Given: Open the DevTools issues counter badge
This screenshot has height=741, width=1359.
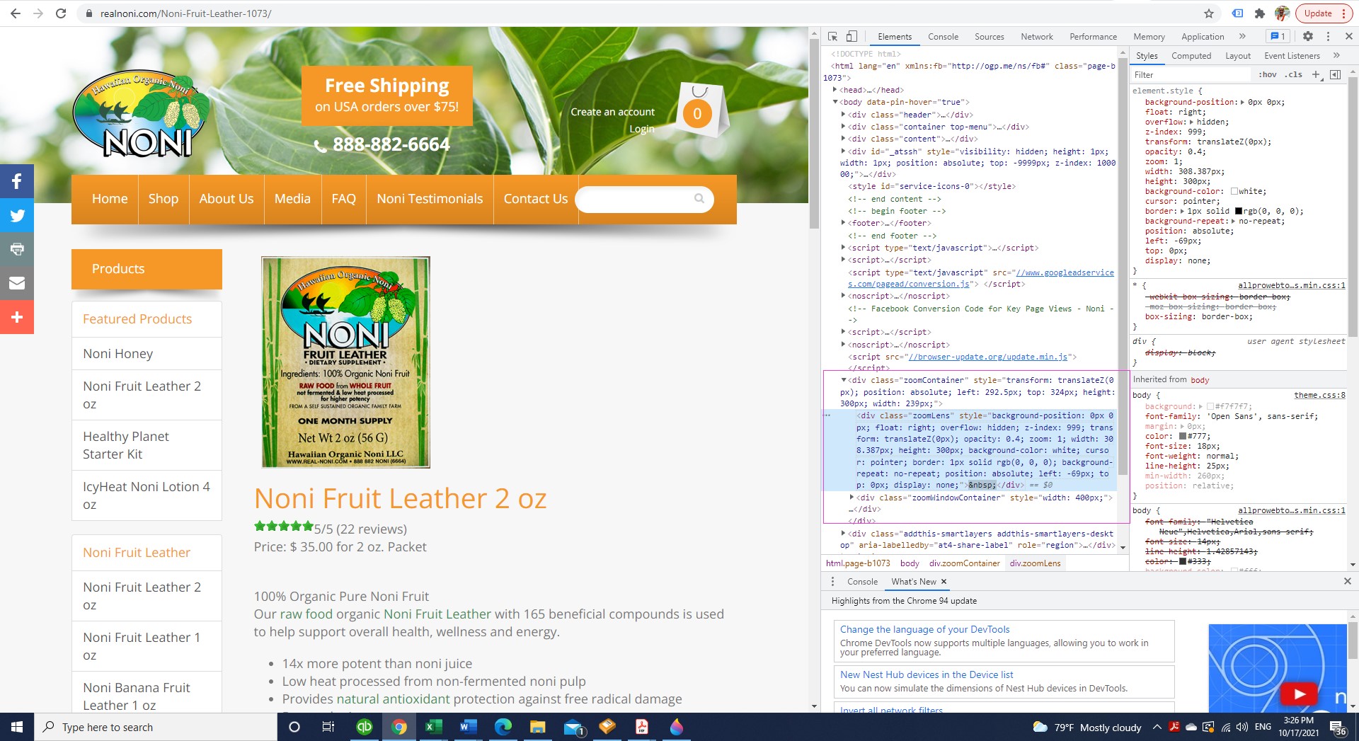Looking at the screenshot, I should click(1278, 36).
